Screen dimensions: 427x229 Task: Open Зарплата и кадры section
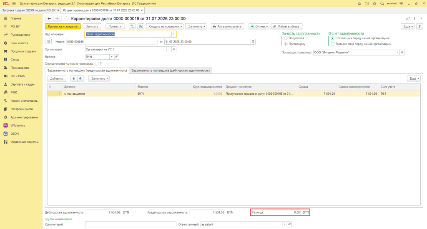point(23,84)
